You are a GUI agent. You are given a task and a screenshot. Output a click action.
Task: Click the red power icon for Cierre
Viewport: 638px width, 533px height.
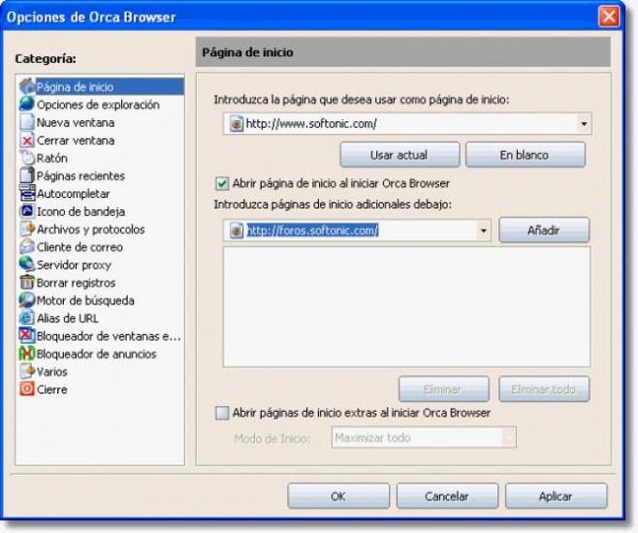pos(27,389)
